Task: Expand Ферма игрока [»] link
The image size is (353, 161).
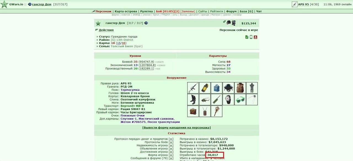Action: 171,155
